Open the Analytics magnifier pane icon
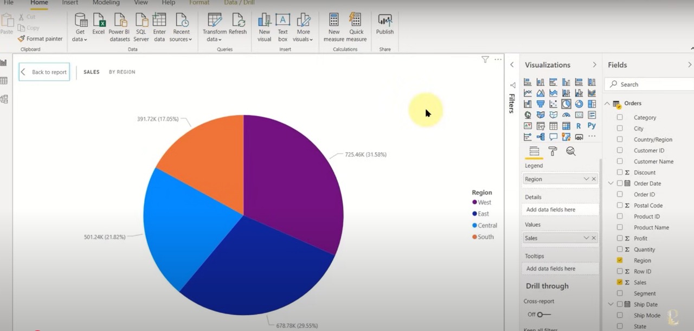 pos(570,151)
